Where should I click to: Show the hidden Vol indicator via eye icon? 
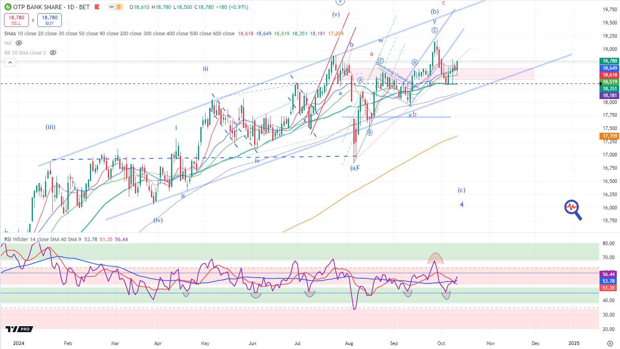19,43
